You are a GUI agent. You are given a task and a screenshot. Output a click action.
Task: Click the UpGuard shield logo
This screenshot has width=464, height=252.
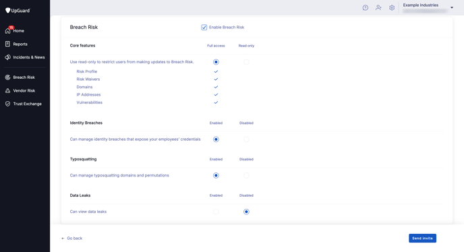point(7,11)
